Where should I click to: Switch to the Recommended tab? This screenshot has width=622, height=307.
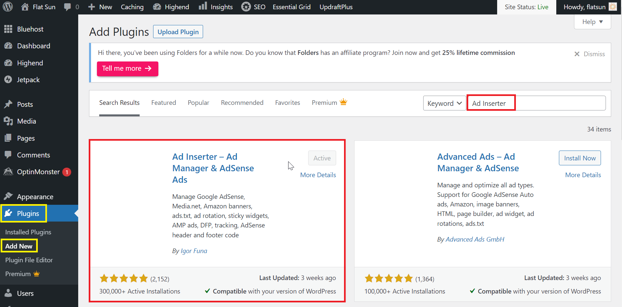242,103
